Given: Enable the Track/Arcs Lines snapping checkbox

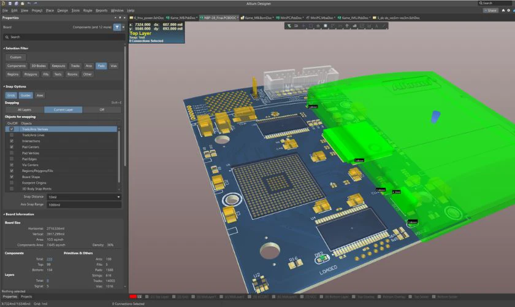Looking at the screenshot, I should click(x=12, y=135).
